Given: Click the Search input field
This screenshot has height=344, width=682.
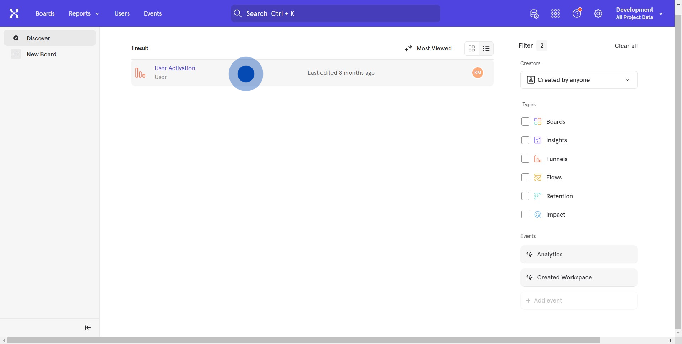Looking at the screenshot, I should [335, 13].
